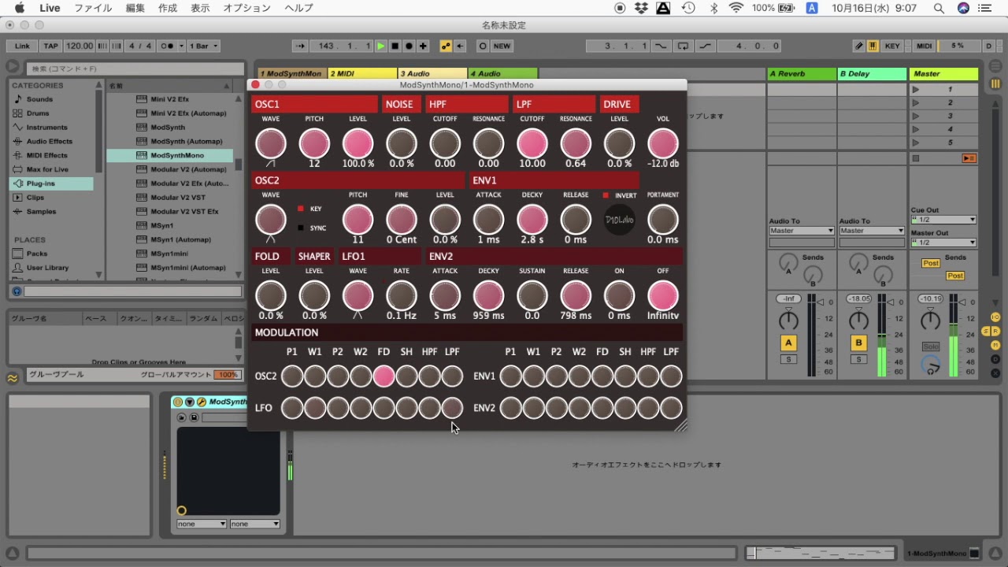Viewport: 1008px width, 567px height.
Task: Click the Link button
Action: pos(22,46)
